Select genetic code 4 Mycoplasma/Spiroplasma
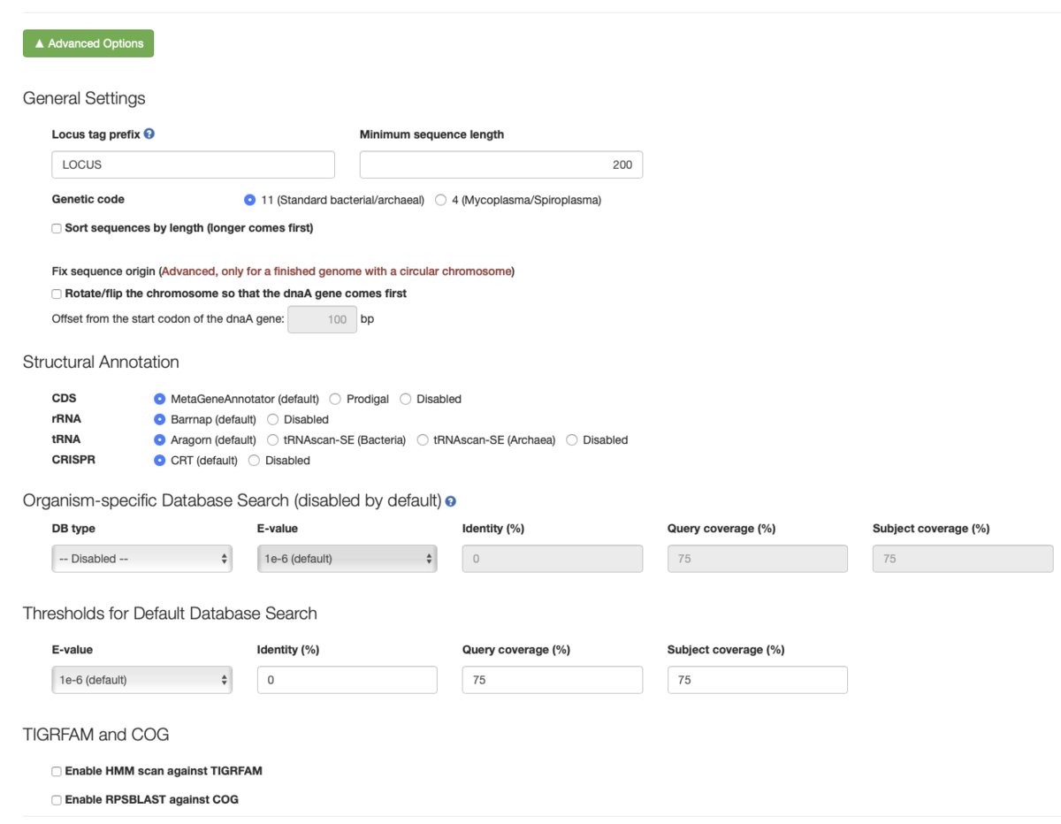 click(x=441, y=201)
